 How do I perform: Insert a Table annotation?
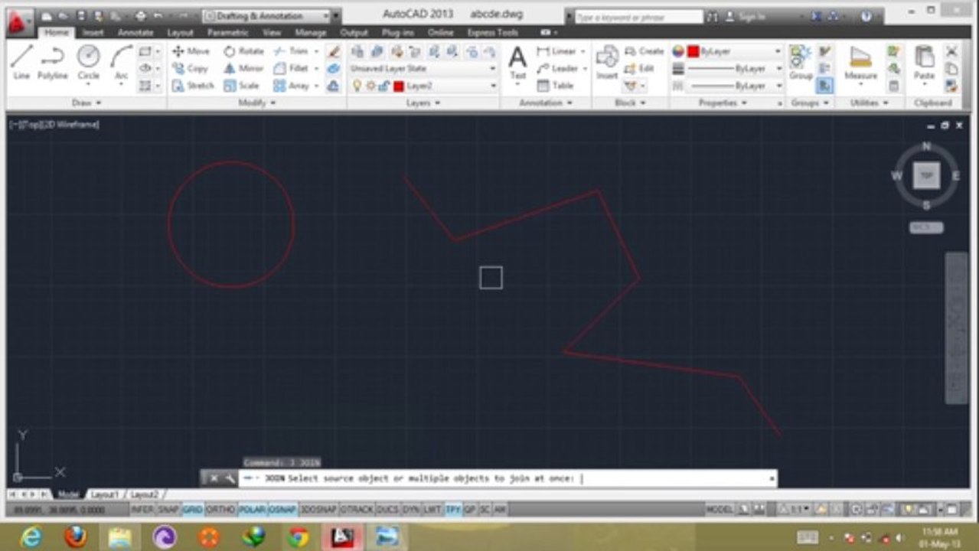[556, 86]
